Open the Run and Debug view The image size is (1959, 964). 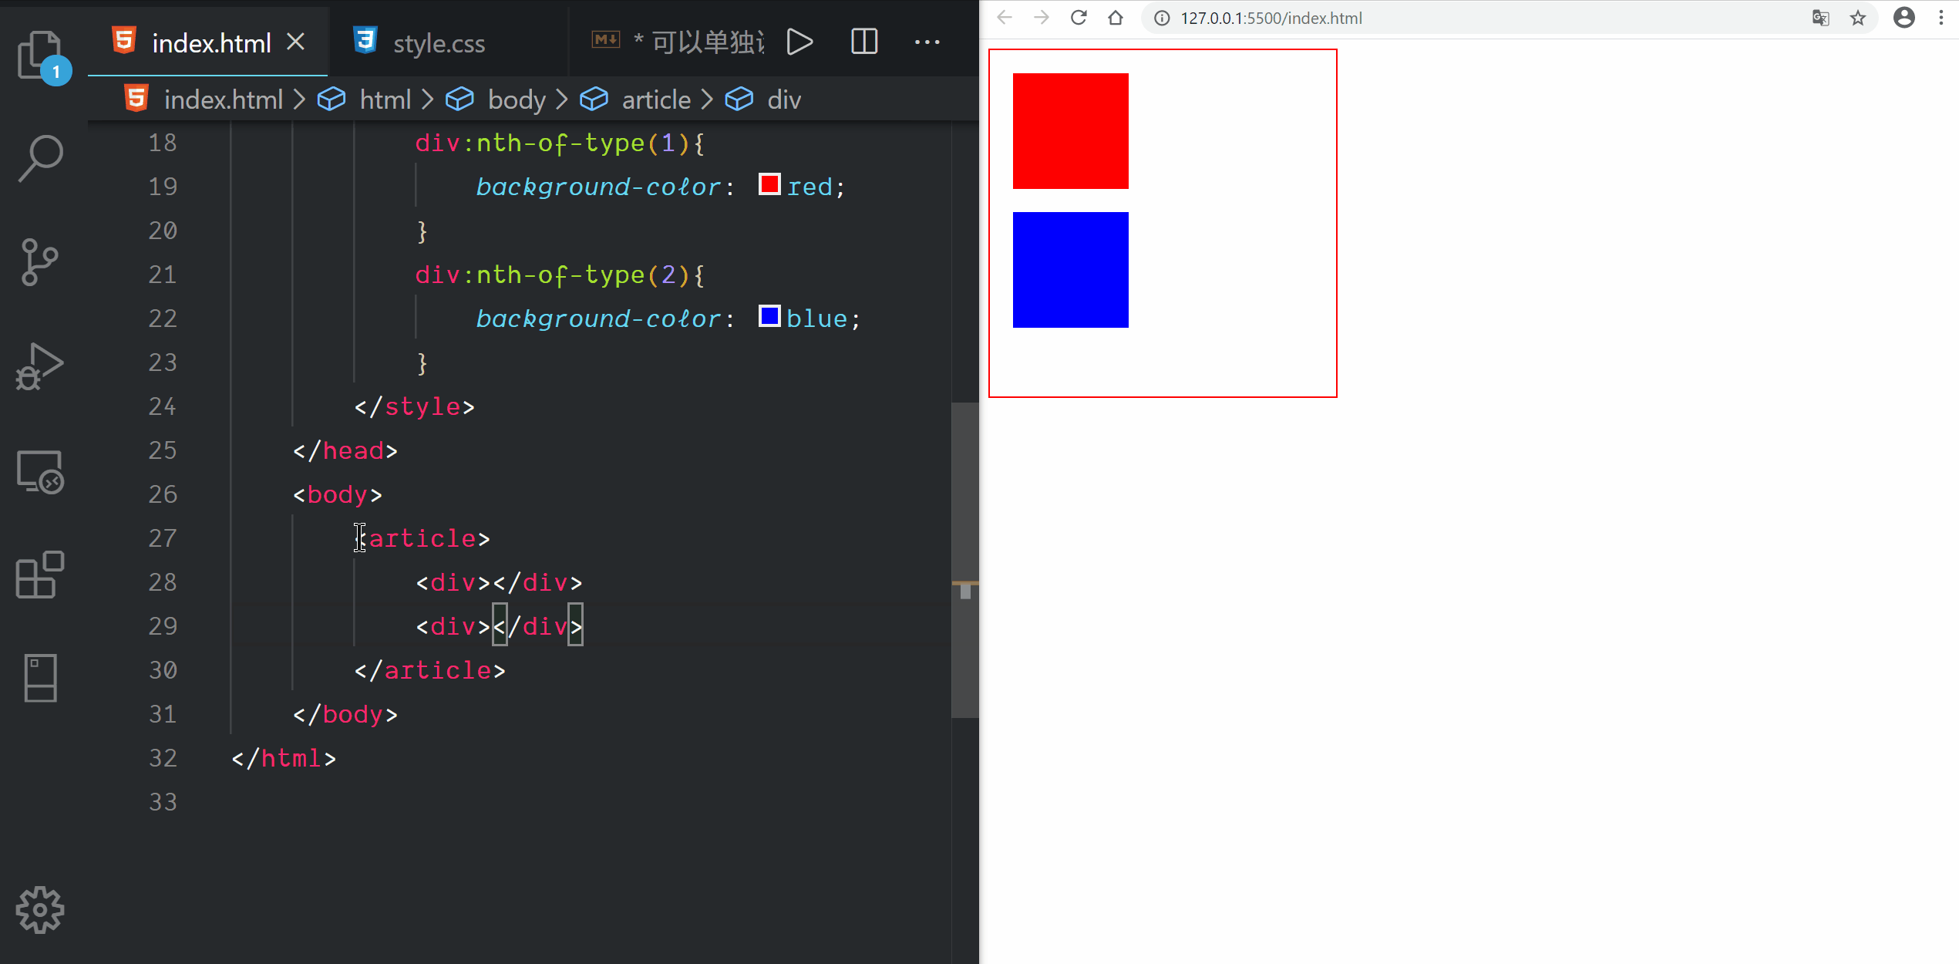(x=40, y=366)
